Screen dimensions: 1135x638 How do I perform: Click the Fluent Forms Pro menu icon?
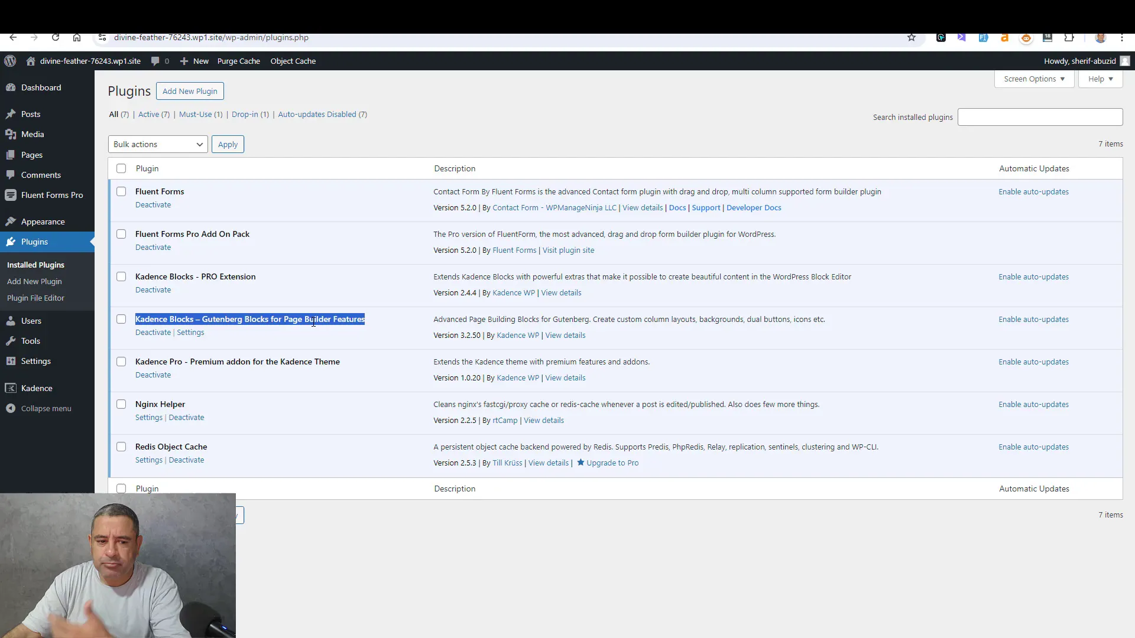click(x=12, y=195)
